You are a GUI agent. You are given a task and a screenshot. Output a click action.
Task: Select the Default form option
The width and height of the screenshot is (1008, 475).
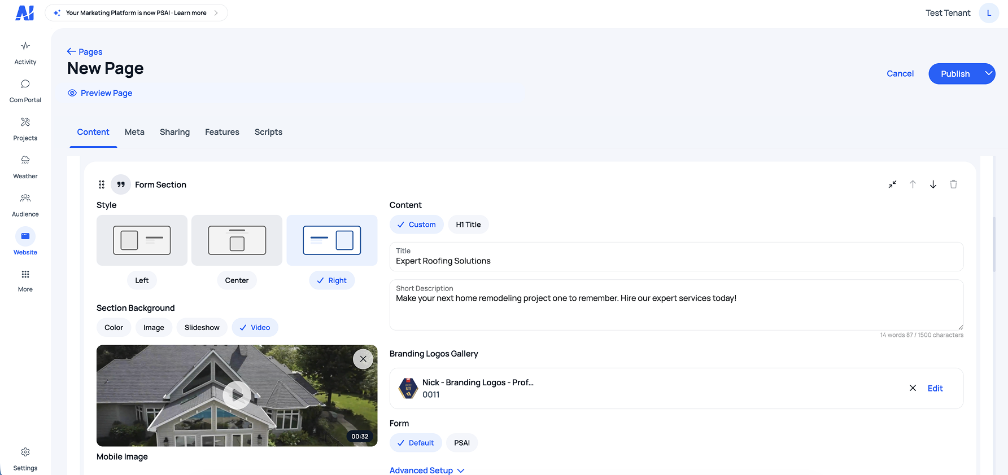[x=416, y=443]
